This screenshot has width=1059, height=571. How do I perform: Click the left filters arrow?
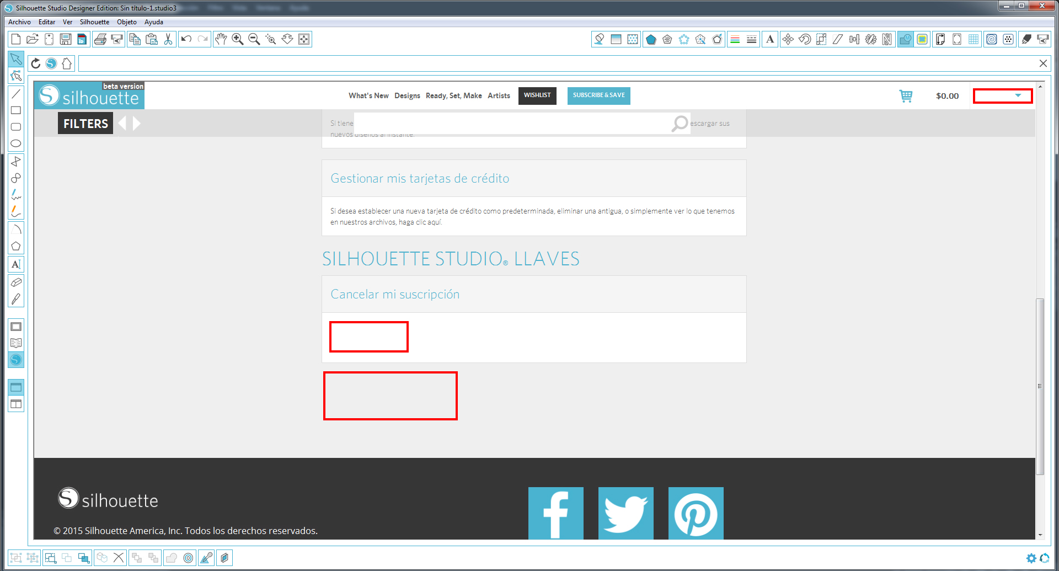122,123
